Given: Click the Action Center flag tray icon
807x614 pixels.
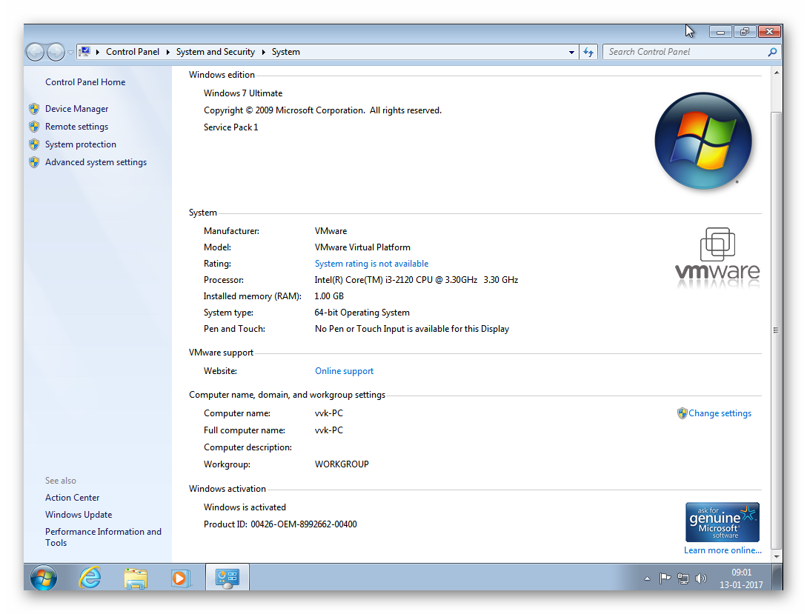Looking at the screenshot, I should [x=665, y=578].
